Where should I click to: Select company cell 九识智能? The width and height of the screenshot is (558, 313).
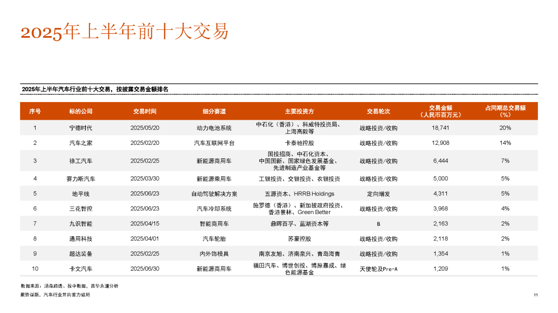click(x=81, y=223)
